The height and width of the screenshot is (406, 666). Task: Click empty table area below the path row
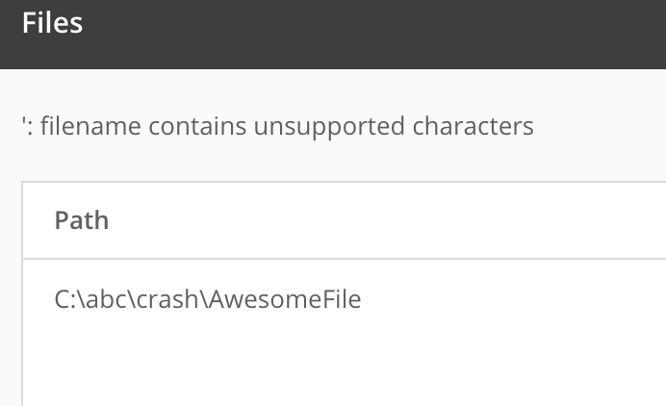(x=289, y=370)
